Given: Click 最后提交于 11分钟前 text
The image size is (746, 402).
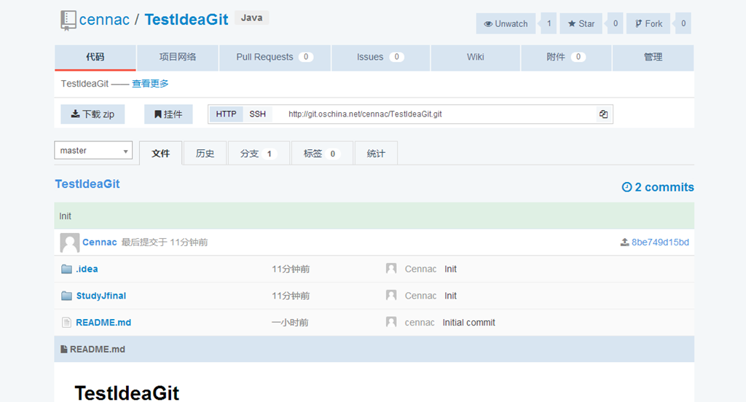Looking at the screenshot, I should tap(165, 243).
